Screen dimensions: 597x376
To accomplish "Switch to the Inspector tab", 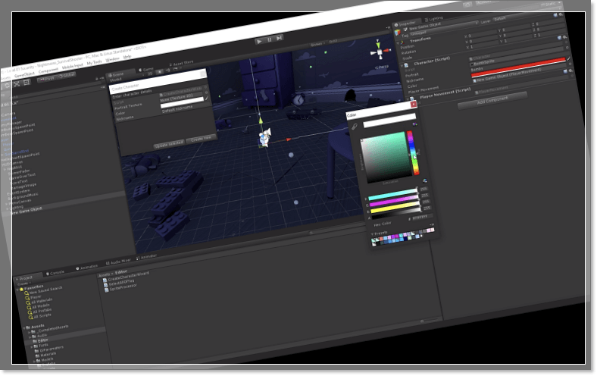I will (x=405, y=23).
